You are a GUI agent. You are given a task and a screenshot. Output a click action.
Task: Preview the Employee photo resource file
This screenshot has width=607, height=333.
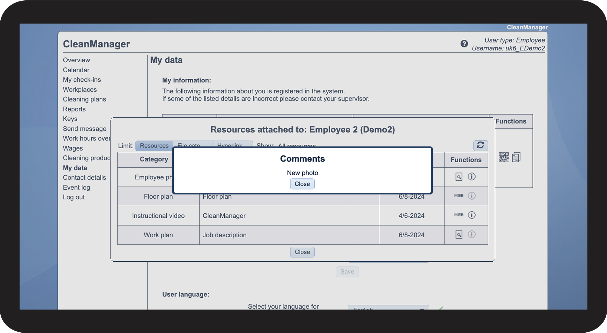click(x=459, y=177)
